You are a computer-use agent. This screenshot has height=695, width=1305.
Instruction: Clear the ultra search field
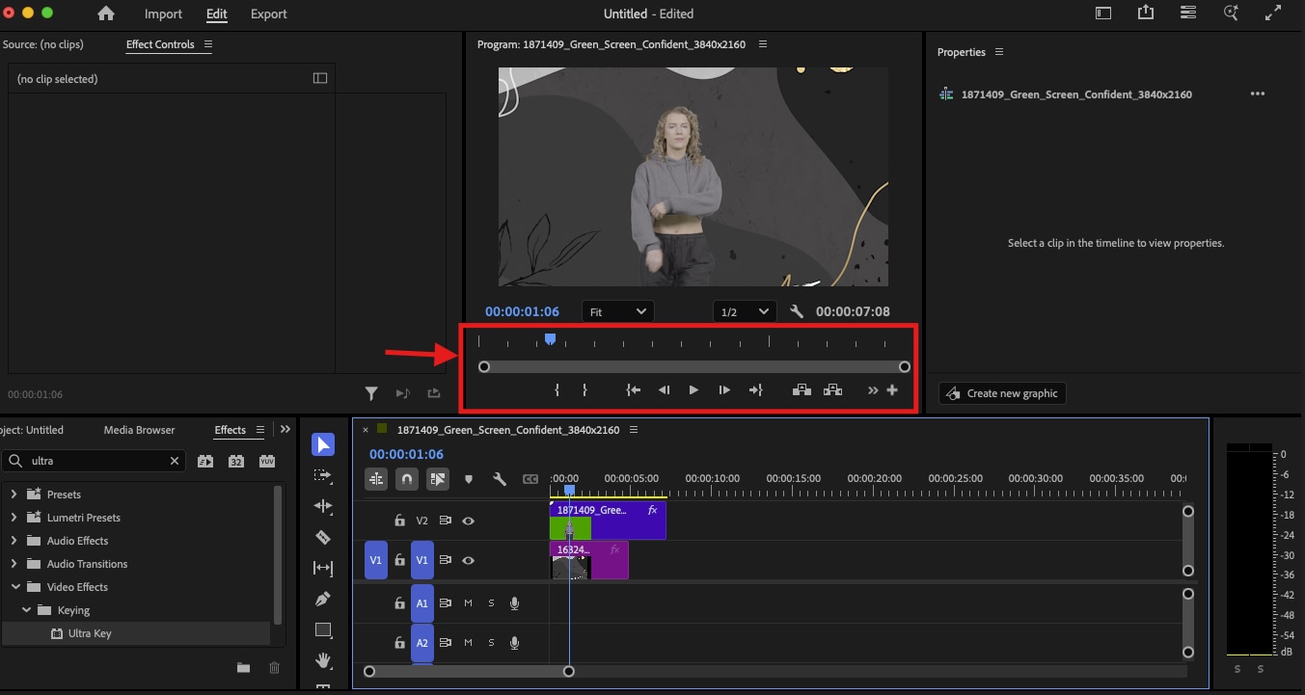175,461
